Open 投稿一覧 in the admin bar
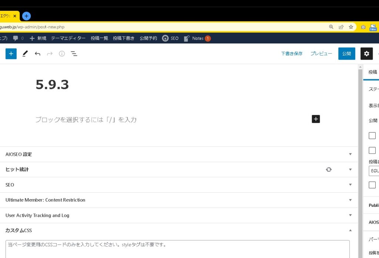The height and width of the screenshot is (258, 379). tap(99, 38)
